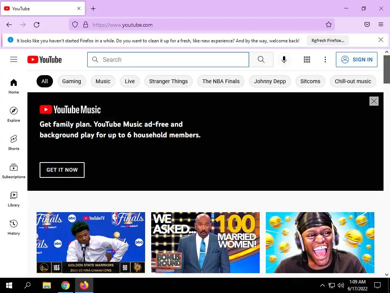Show hidden system tray icons

click(x=322, y=285)
